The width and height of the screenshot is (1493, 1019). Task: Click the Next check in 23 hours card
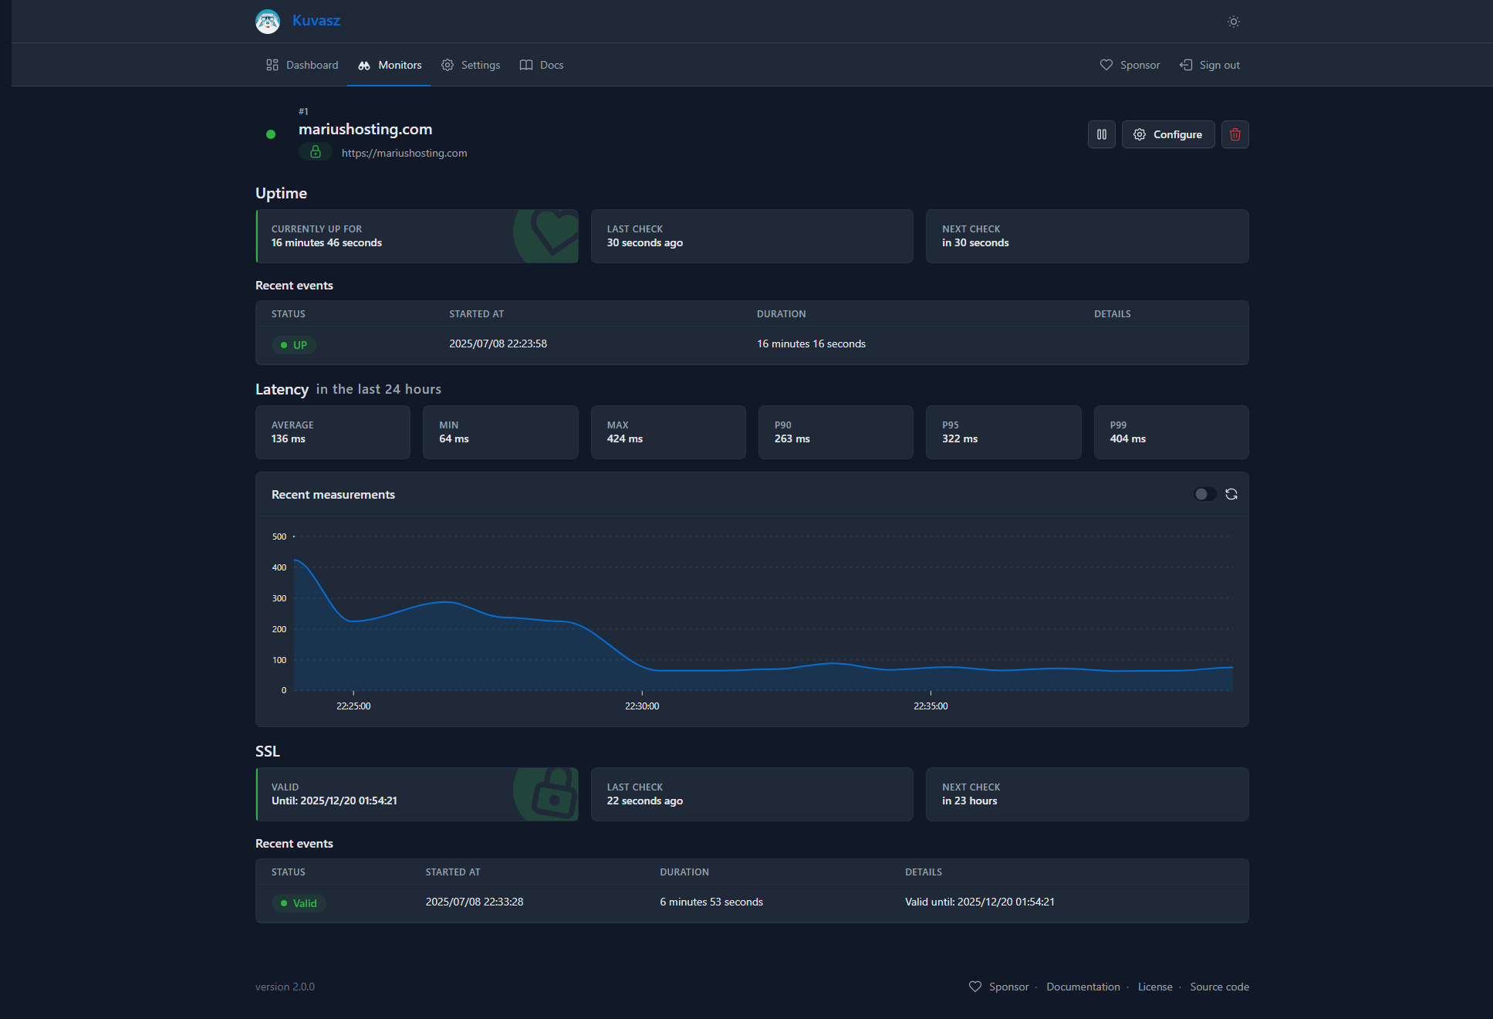1087,794
